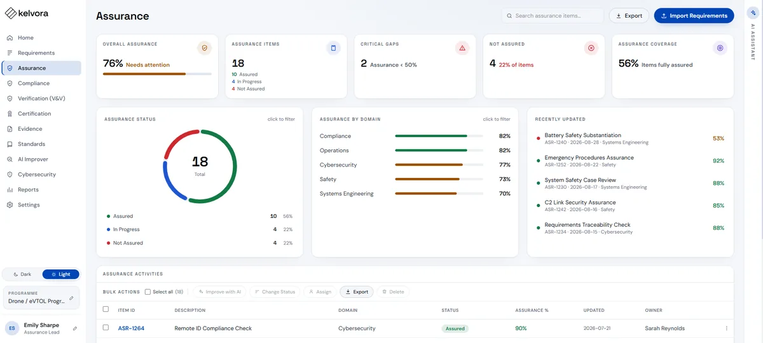Focus the Search assurance items field
Screen dimensions: 763x343
(x=553, y=16)
